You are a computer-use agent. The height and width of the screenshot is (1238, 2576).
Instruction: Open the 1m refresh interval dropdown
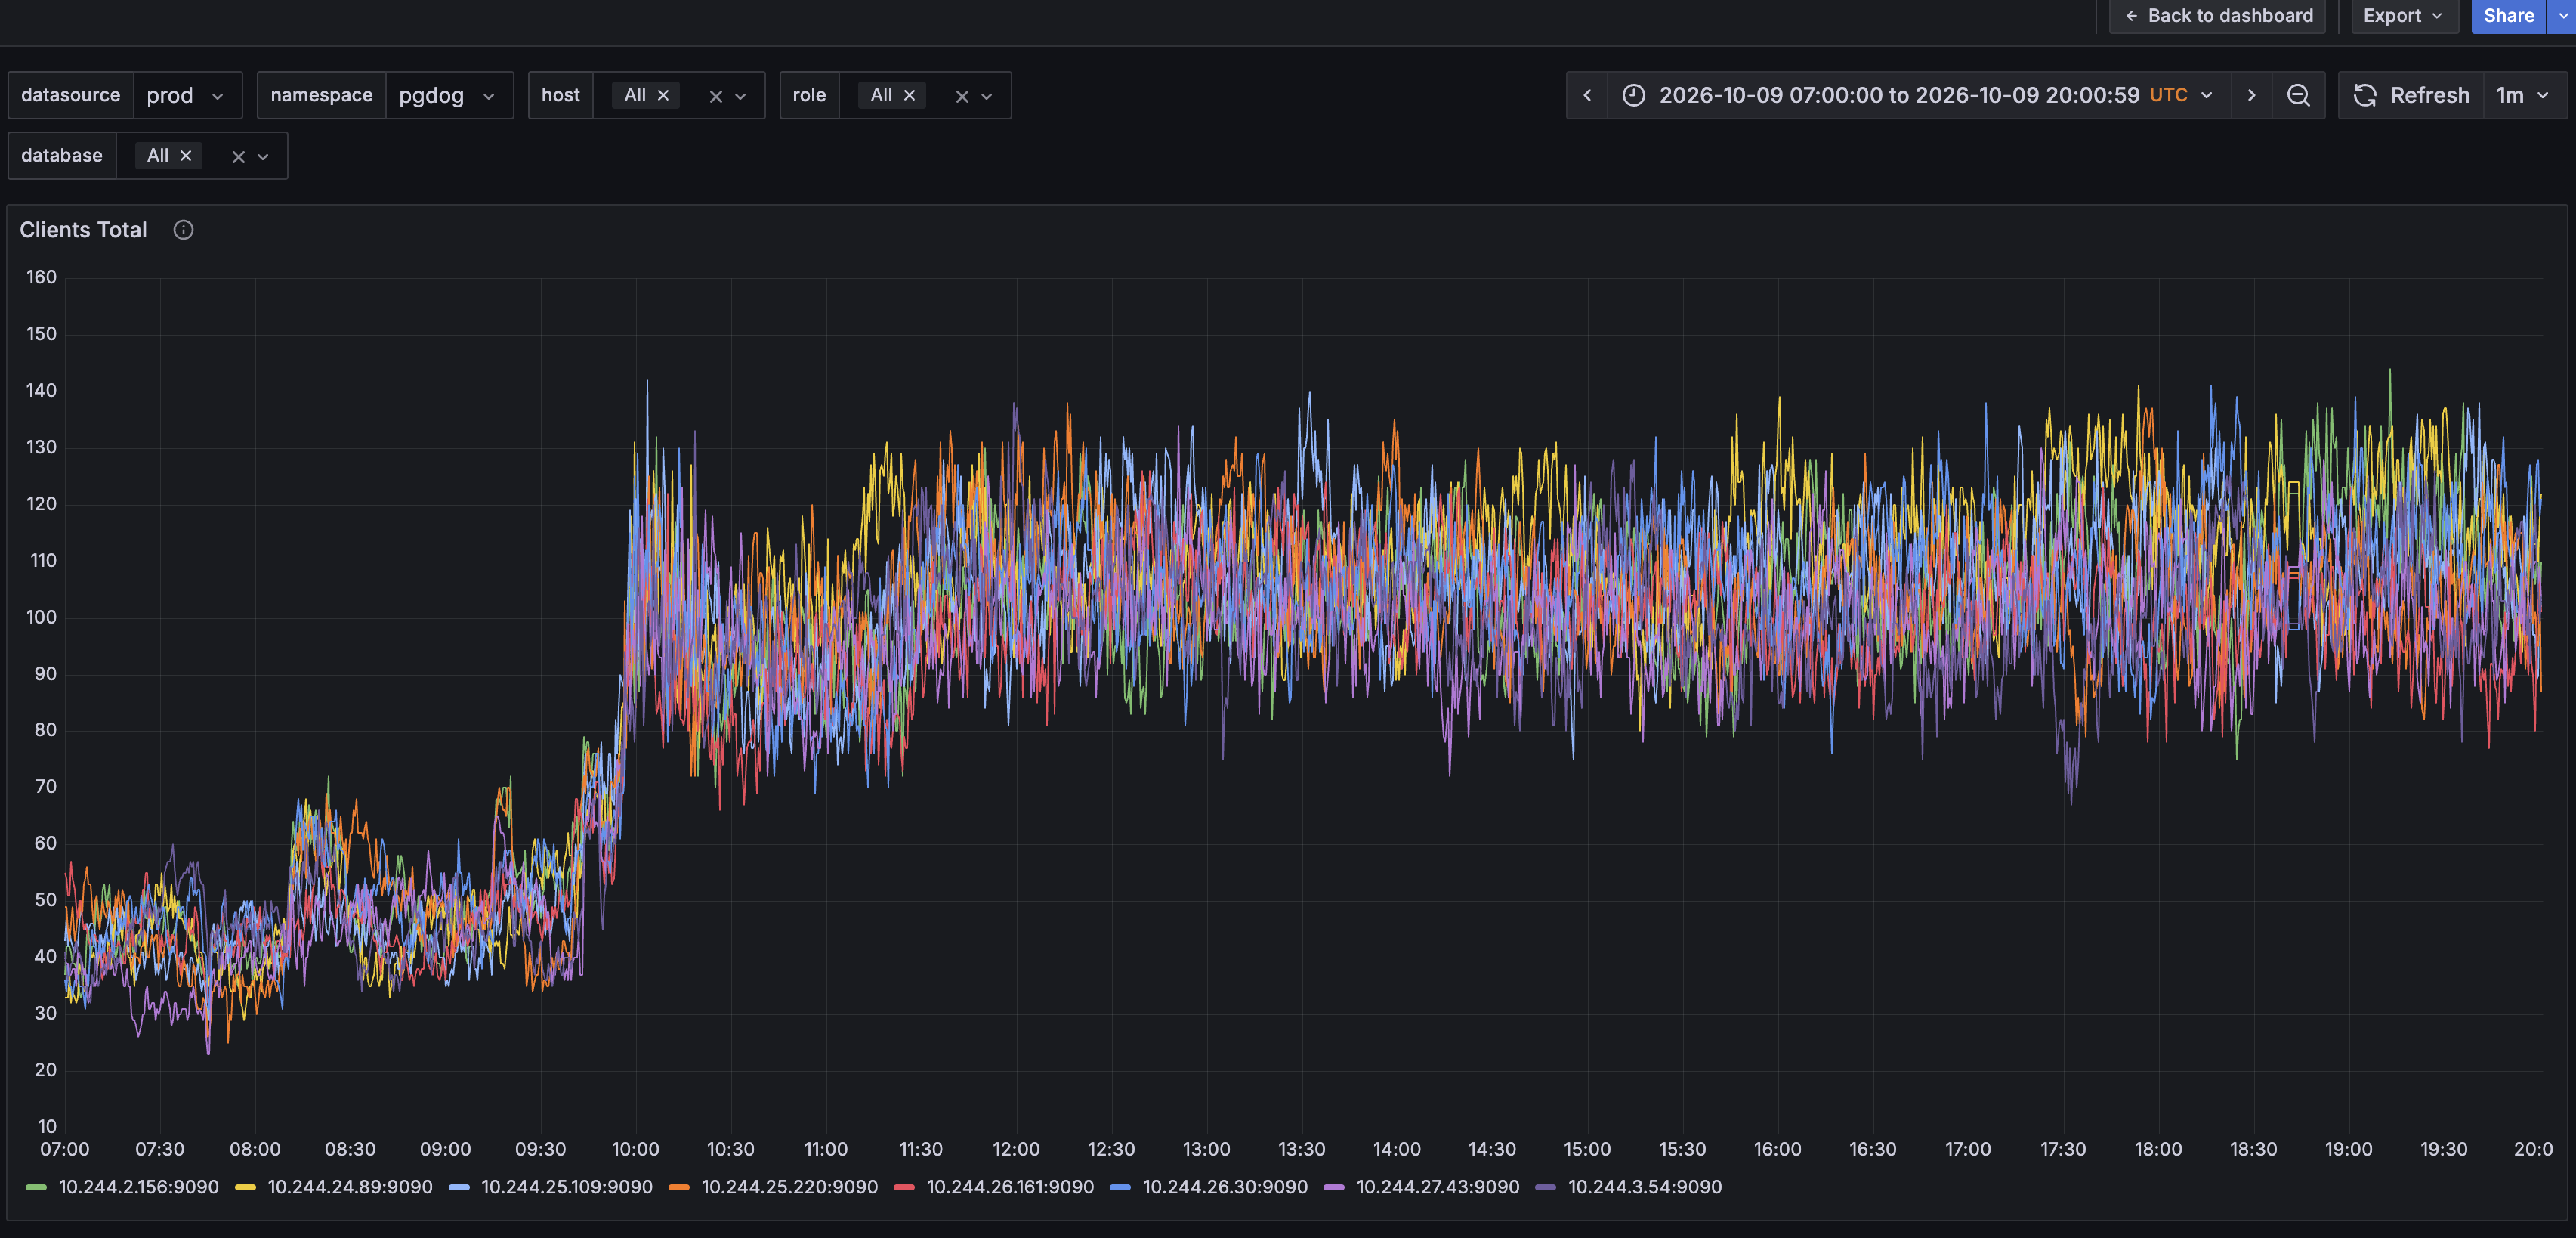click(x=2524, y=95)
